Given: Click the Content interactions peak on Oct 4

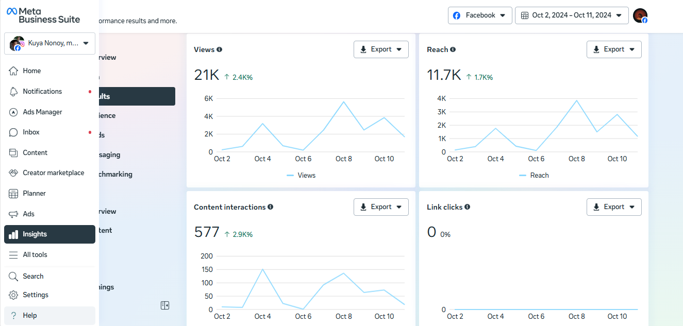Looking at the screenshot, I should click(262, 269).
